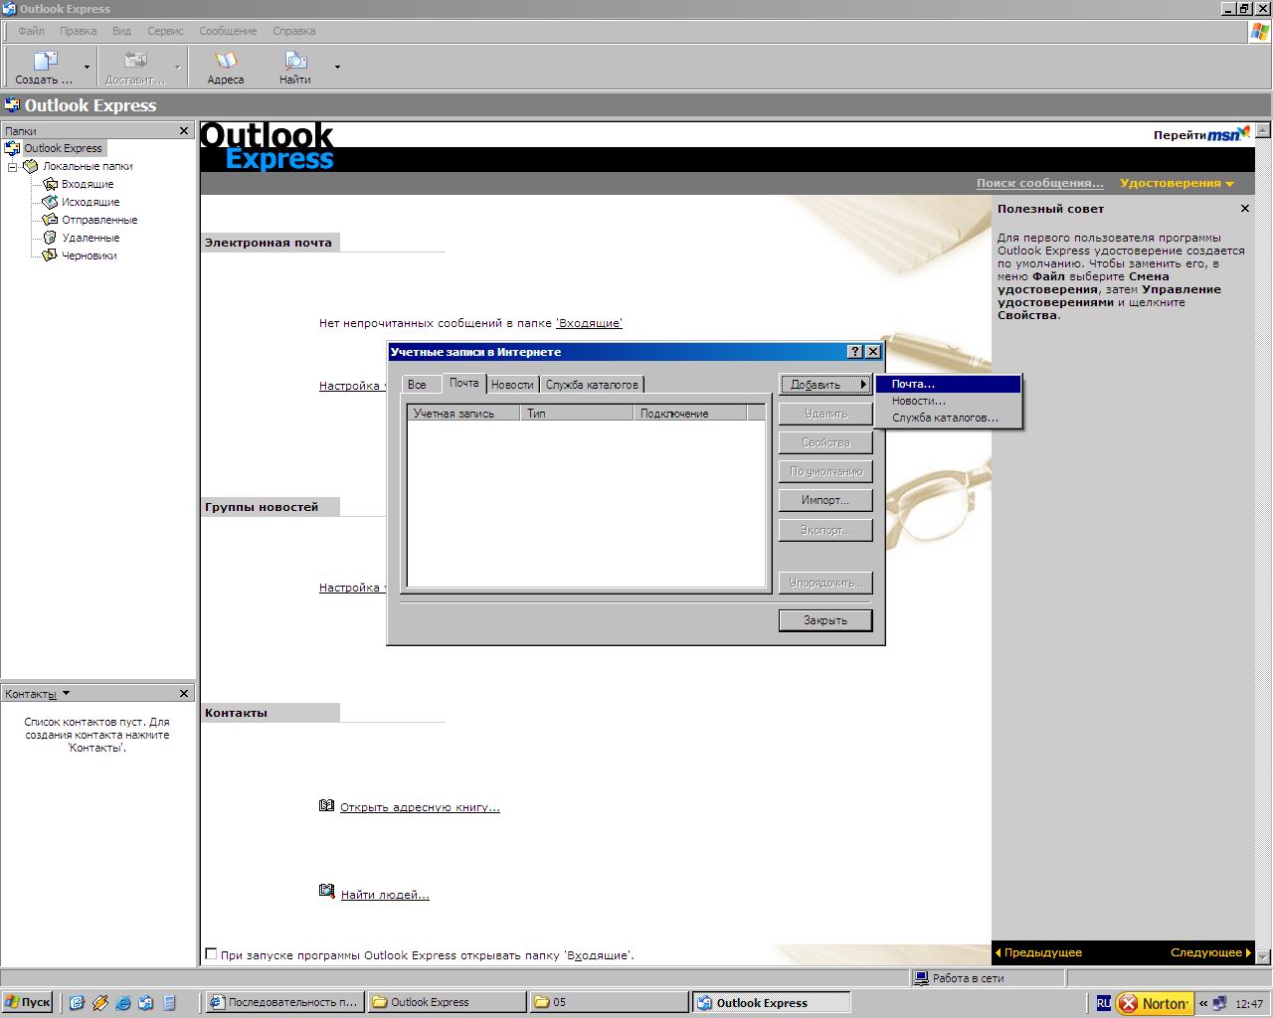Select the Отправленные folder icon
The width and height of the screenshot is (1273, 1018).
tap(51, 220)
